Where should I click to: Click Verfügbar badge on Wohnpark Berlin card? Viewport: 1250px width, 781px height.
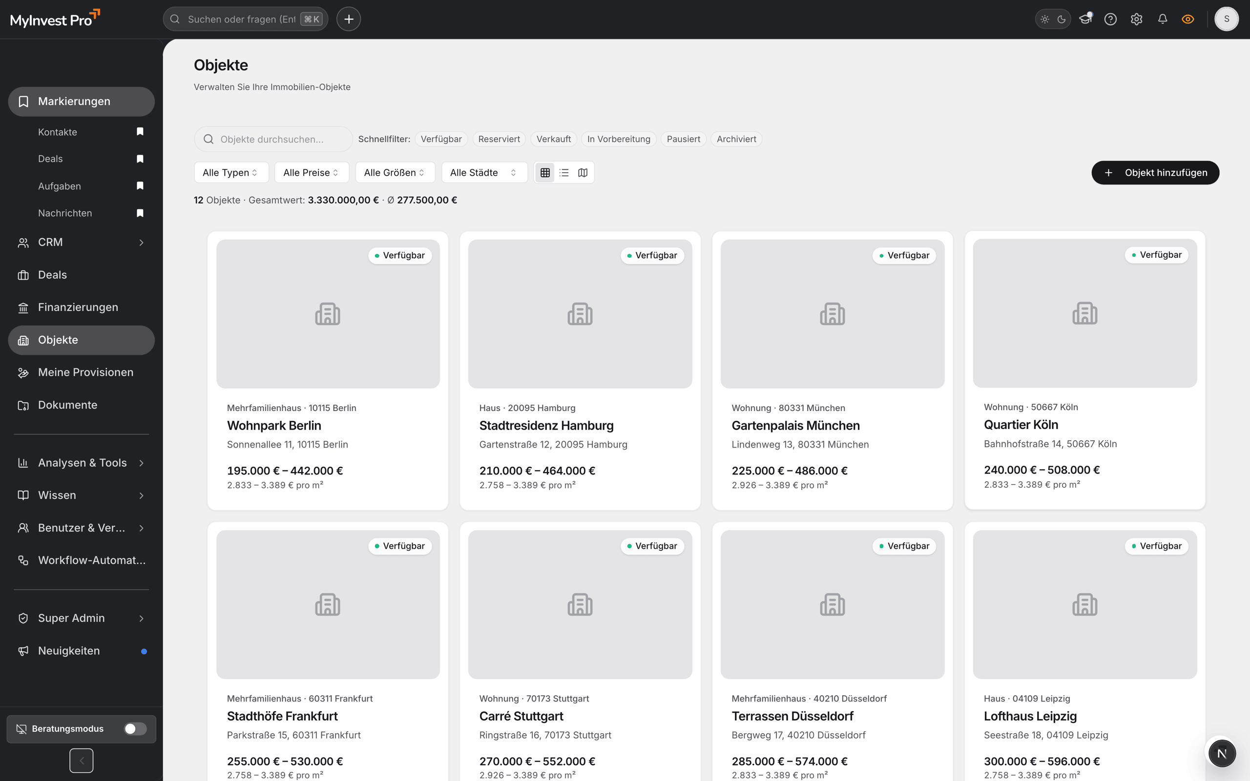400,255
